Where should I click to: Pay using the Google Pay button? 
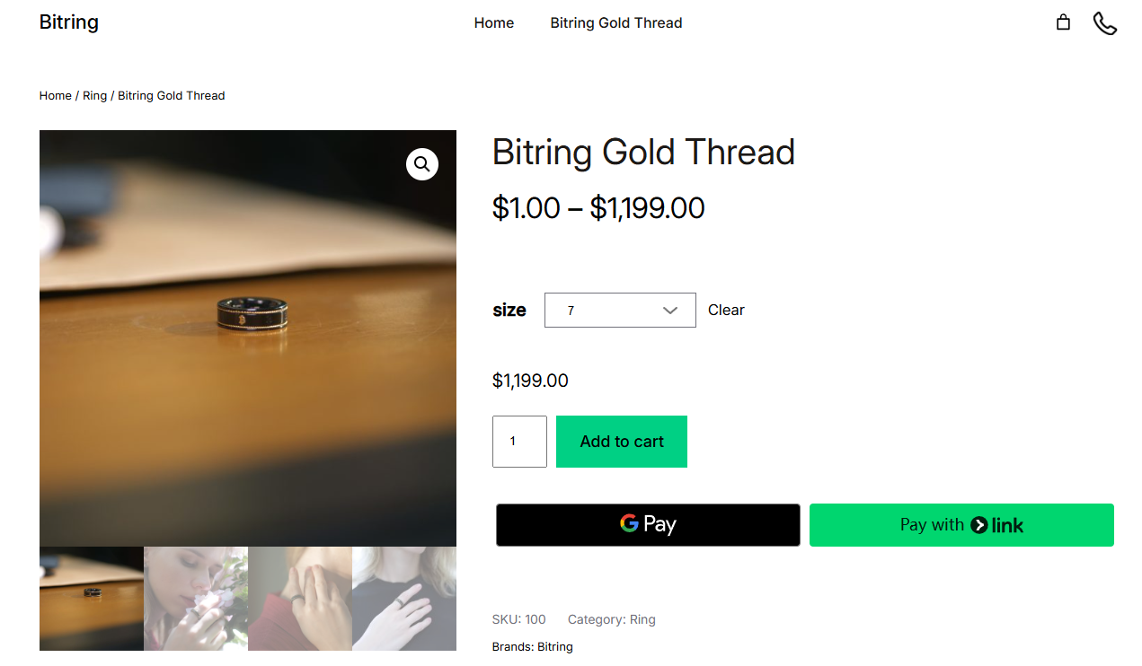coord(648,525)
